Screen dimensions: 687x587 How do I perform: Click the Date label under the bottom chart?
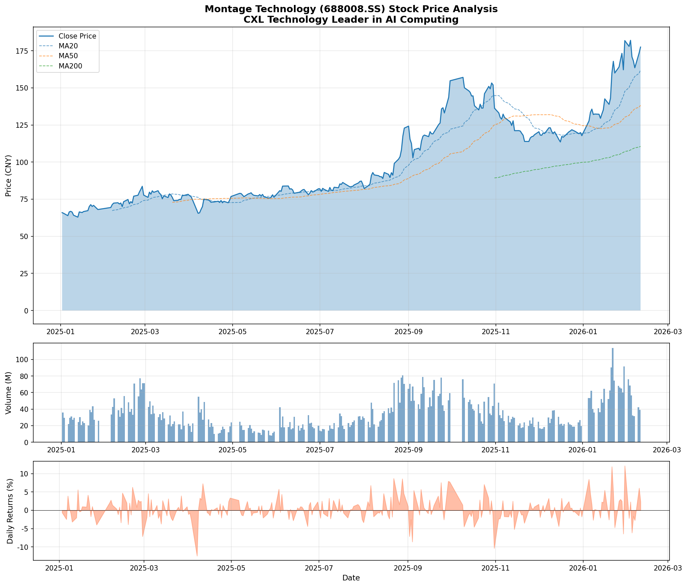(x=351, y=578)
